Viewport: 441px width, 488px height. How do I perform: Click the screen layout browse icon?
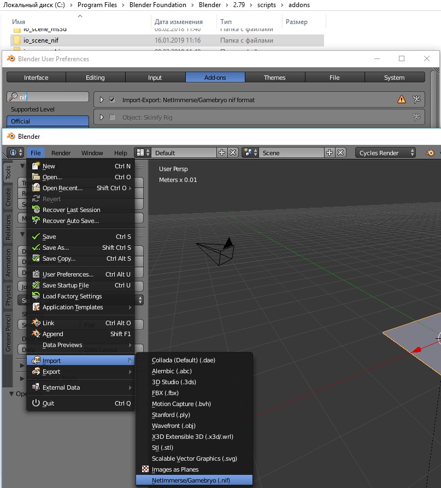pos(143,153)
